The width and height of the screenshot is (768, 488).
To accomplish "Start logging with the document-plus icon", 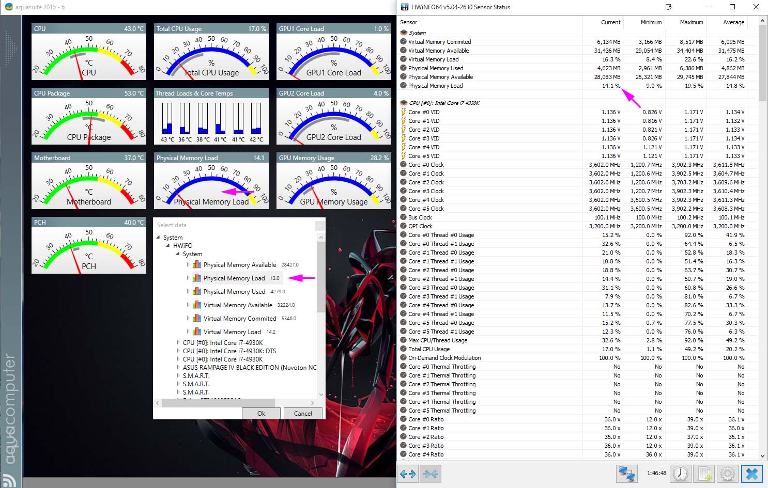I will [x=704, y=474].
